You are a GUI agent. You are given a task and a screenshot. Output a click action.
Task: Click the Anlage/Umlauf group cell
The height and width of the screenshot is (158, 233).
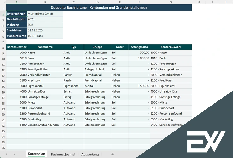click(97, 69)
